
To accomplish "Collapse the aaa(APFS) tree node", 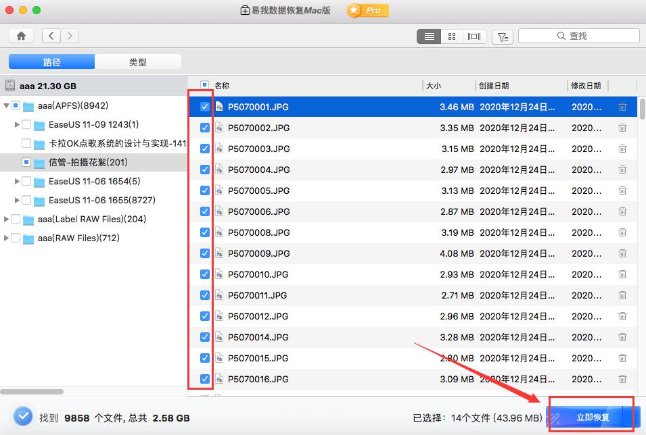I will (x=7, y=105).
